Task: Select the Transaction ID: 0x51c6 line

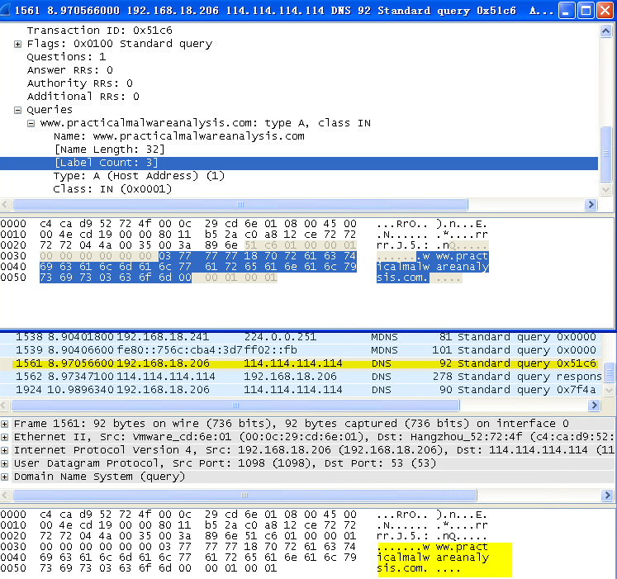Action: (x=99, y=31)
